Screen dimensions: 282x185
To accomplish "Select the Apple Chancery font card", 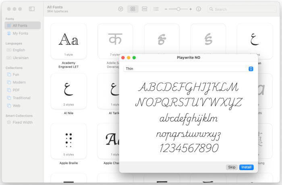I will tap(108, 141).
